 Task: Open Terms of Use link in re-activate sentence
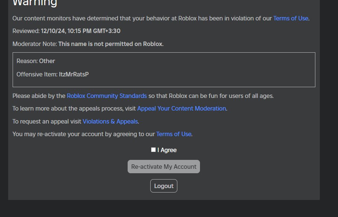(174, 134)
